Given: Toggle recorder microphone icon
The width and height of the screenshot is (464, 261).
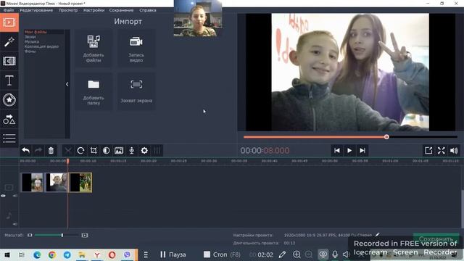Looking at the screenshot, I should coord(335,254).
